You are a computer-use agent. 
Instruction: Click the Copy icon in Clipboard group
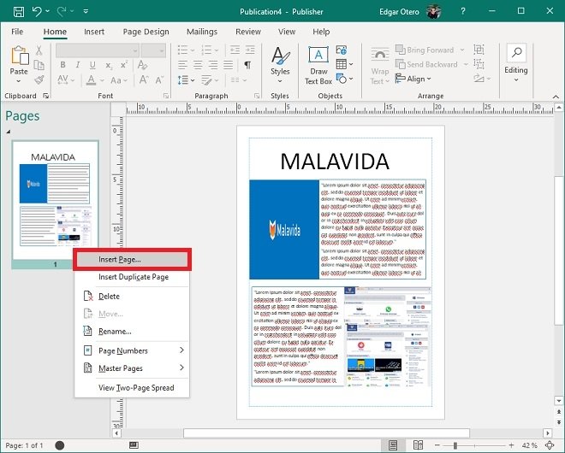point(39,65)
